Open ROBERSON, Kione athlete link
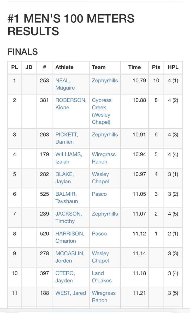Viewport: 190px width, 313px height. pyautogui.click(x=71, y=104)
